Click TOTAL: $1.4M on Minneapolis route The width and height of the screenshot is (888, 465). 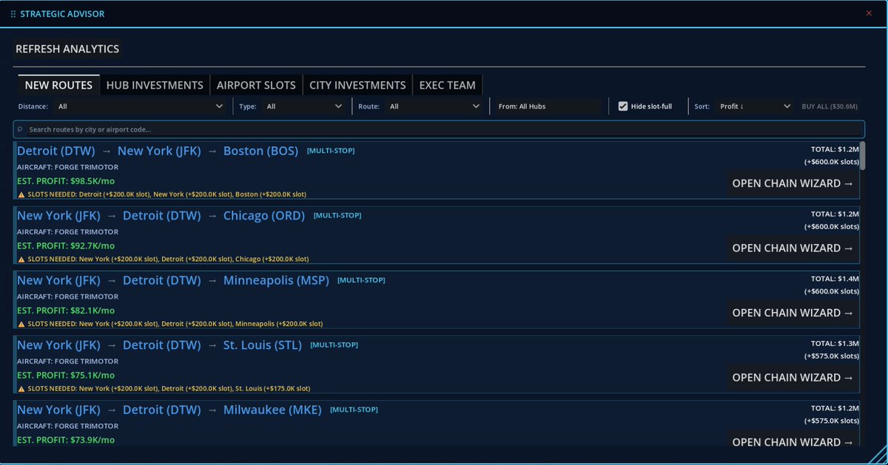[x=835, y=279]
